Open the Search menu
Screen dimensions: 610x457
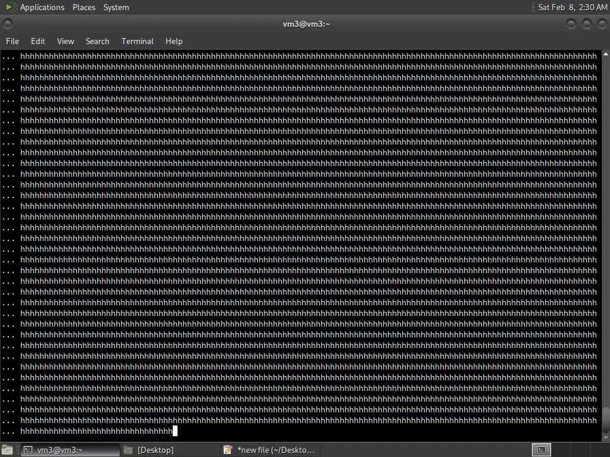(x=97, y=41)
